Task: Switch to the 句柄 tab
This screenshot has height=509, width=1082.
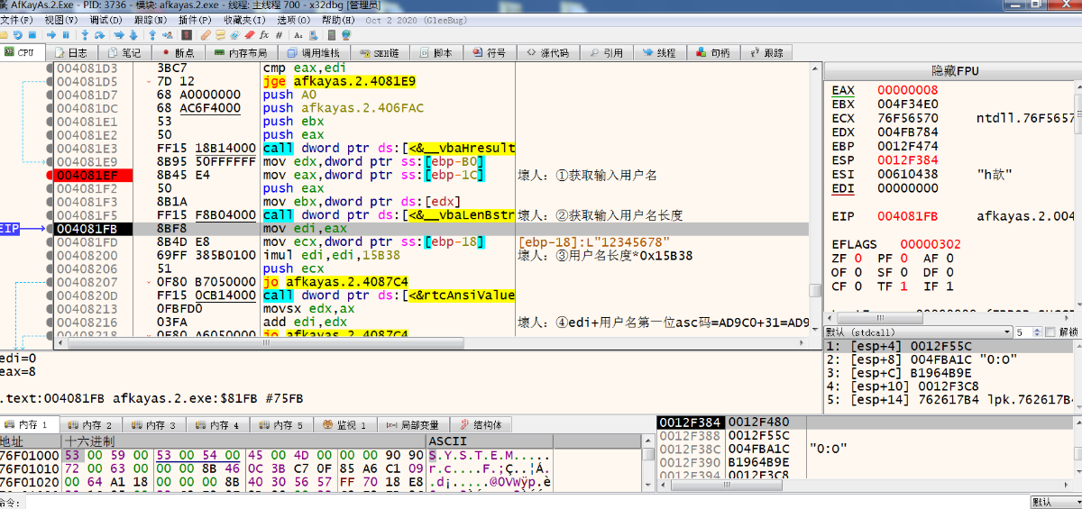Action: pyautogui.click(x=713, y=53)
